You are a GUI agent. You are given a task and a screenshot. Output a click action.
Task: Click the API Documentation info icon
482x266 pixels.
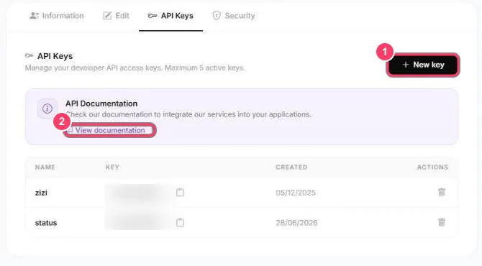coord(47,109)
